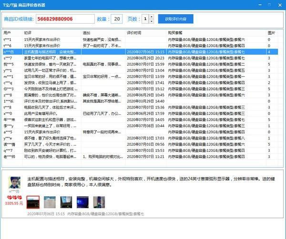Click the full review text paragraph
This screenshot has width=286, height=239.
[151, 182]
